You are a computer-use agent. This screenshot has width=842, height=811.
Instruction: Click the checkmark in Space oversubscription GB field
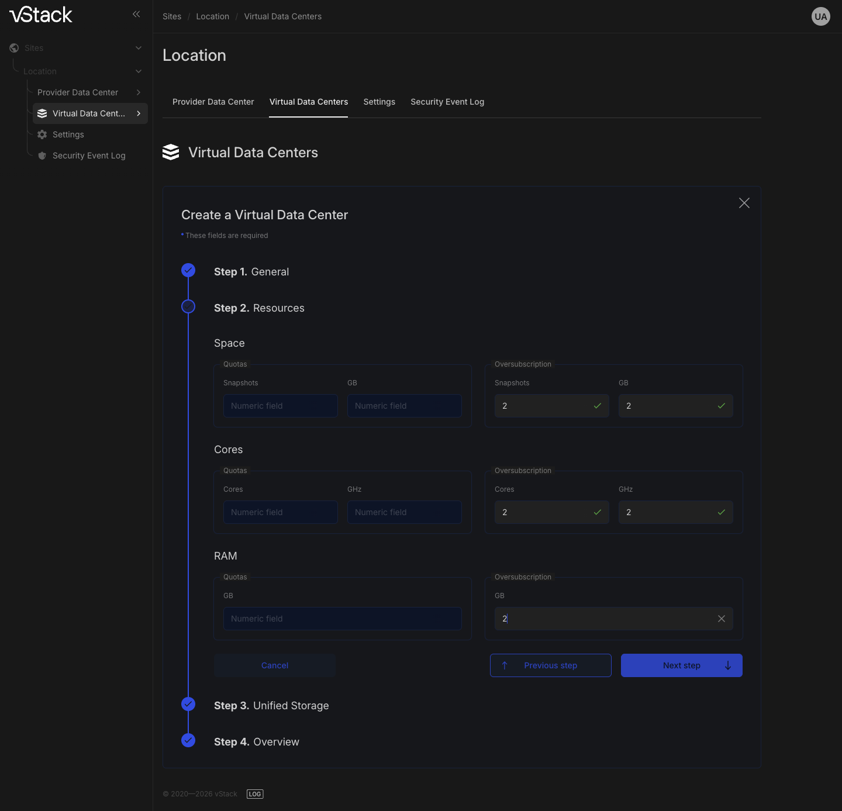[722, 406]
